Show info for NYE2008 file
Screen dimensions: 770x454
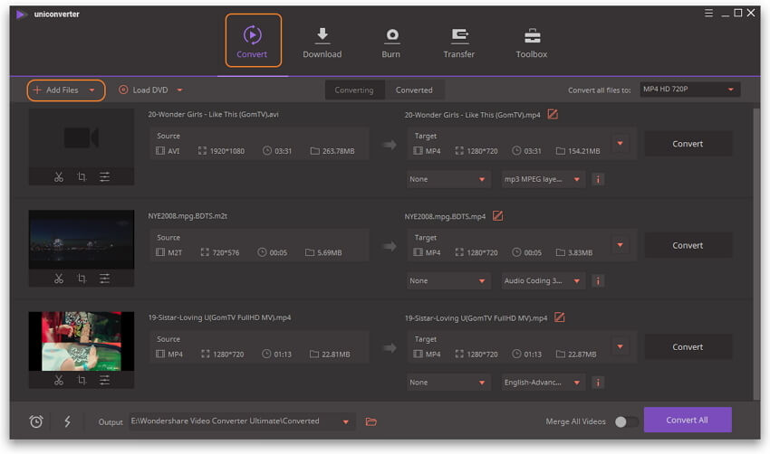tap(598, 281)
